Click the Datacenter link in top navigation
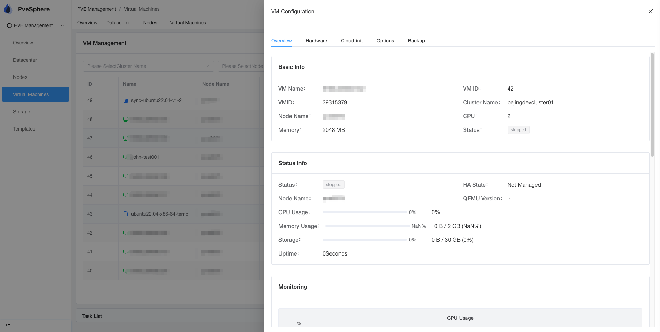Screen dimensions: 660x332 coord(118,23)
